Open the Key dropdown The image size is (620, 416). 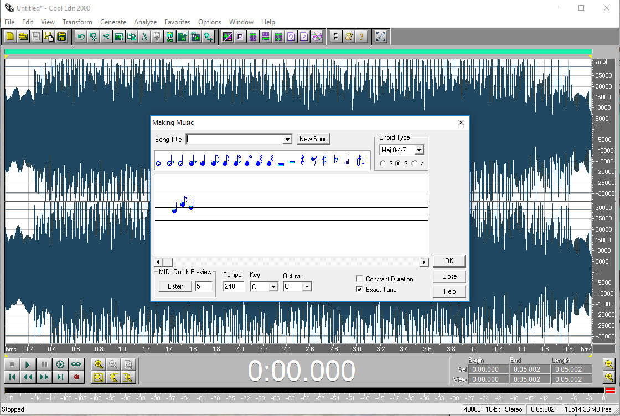pos(273,286)
